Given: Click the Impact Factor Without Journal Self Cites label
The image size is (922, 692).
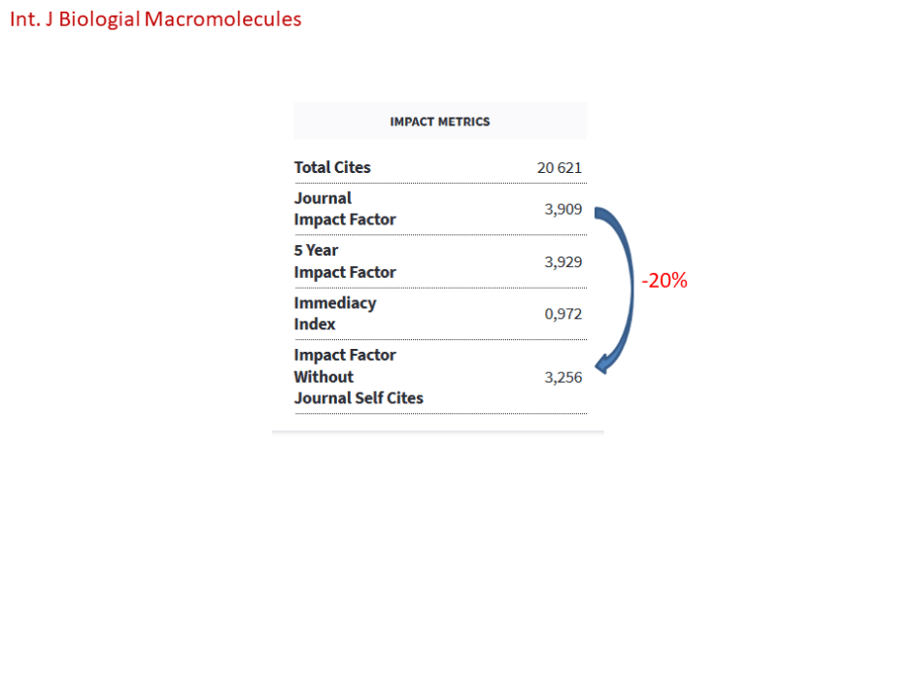Looking at the screenshot, I should [x=359, y=376].
